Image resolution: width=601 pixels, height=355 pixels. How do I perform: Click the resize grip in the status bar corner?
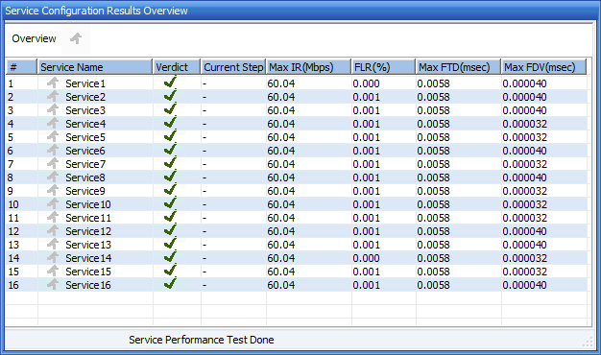pos(588,342)
